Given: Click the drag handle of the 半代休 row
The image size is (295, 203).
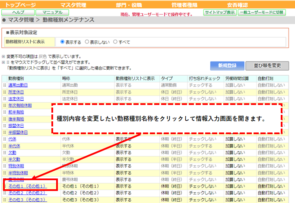Looking at the screenshot, I should click(x=5, y=146).
